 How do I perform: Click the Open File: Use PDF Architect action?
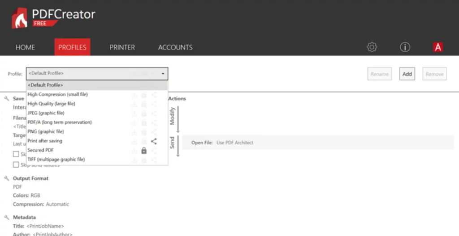(318, 143)
